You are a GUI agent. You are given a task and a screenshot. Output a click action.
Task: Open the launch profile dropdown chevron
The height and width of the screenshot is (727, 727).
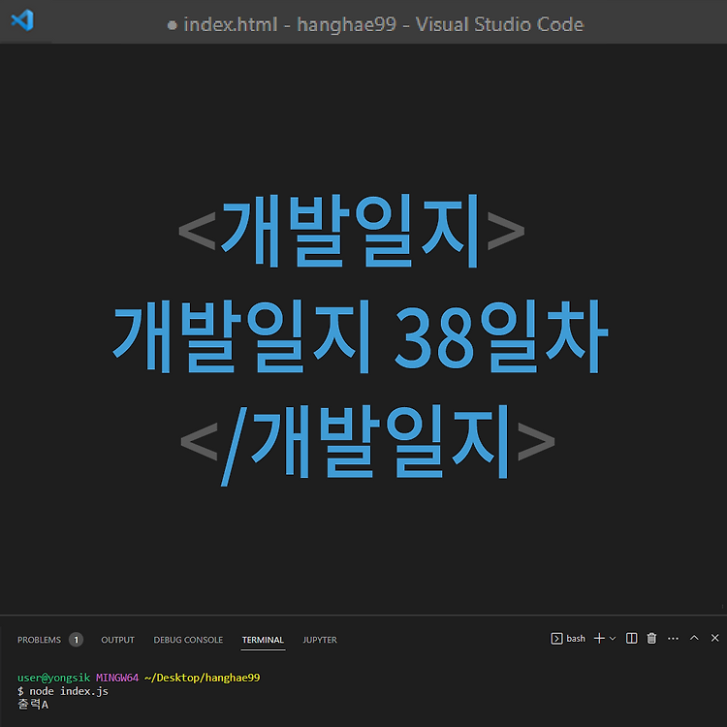click(x=613, y=639)
